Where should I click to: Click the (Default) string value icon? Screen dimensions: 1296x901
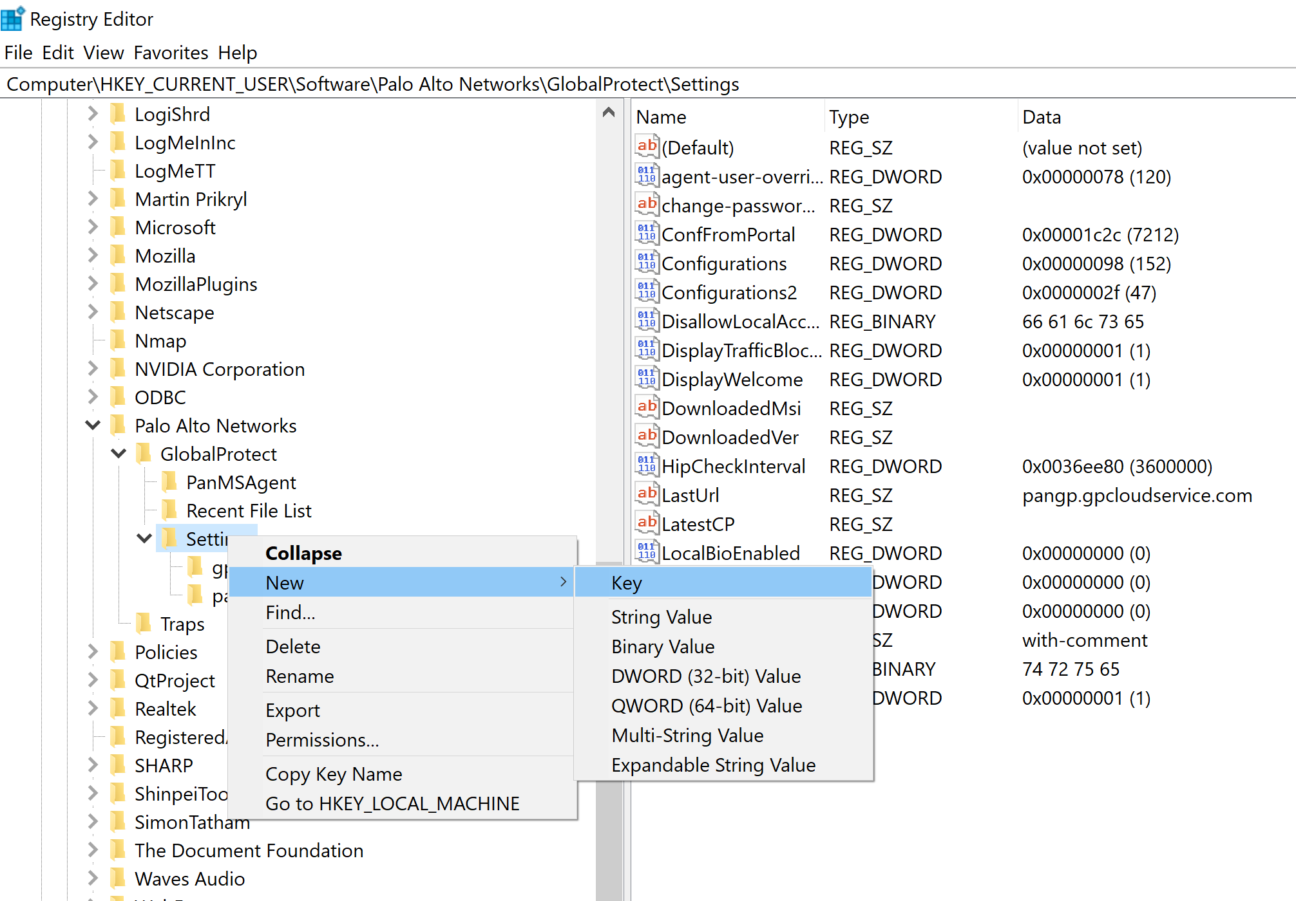click(x=647, y=147)
